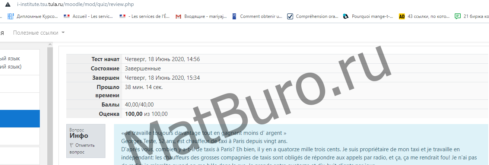Select the blue highlighted sidebar item
This screenshot has height=165, width=489.
coord(20,119)
